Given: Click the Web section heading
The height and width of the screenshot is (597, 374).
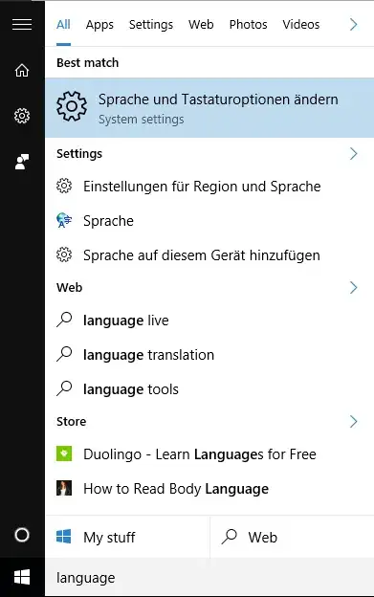Looking at the screenshot, I should (69, 287).
